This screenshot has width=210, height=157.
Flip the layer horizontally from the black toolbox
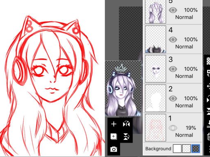pyautogui.click(x=126, y=124)
